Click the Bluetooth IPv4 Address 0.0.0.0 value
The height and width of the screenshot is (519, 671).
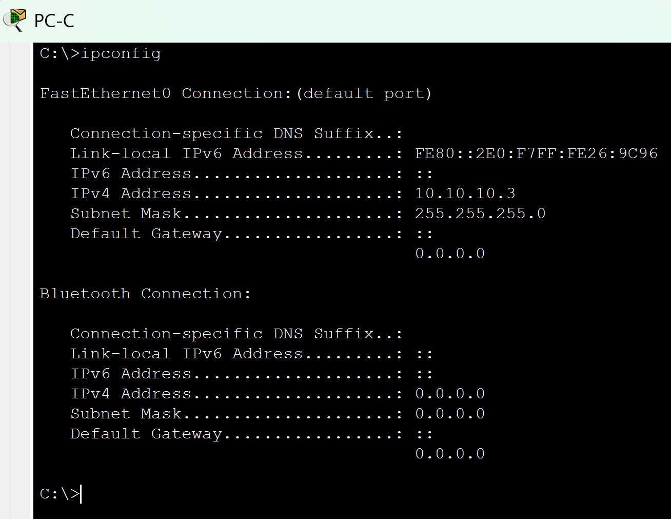click(x=450, y=394)
